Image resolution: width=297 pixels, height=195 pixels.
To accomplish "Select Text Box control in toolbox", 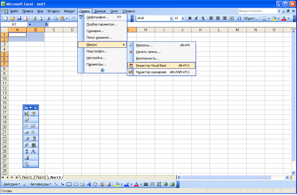I will pos(33,126).
